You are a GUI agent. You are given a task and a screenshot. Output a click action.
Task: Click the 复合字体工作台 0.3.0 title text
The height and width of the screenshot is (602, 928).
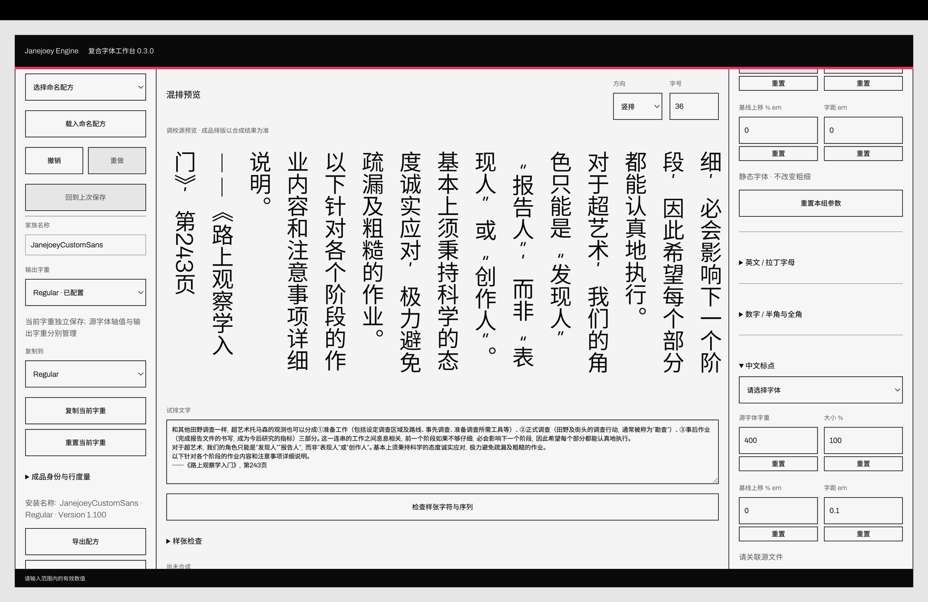[x=121, y=51]
